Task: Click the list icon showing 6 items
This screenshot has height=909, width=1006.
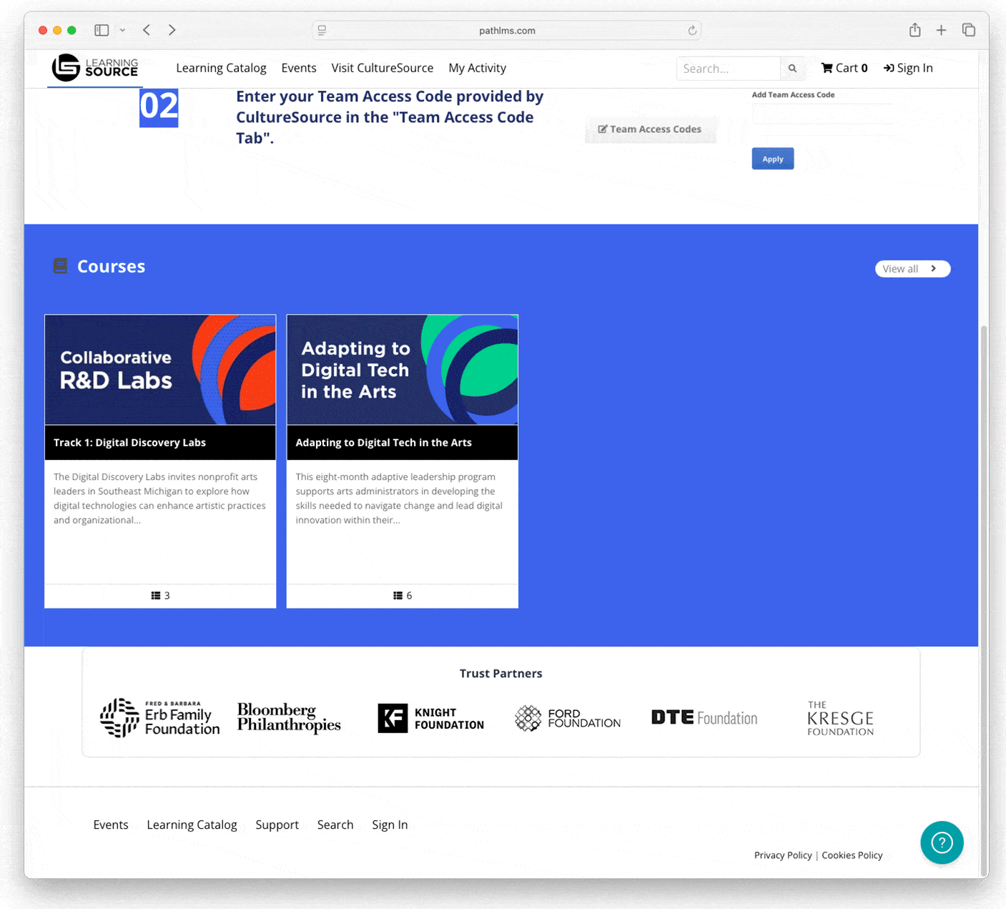Action: [398, 596]
